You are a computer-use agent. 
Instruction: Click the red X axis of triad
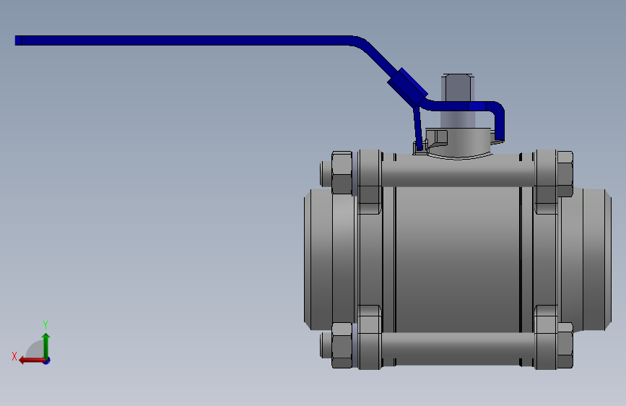coord(32,360)
